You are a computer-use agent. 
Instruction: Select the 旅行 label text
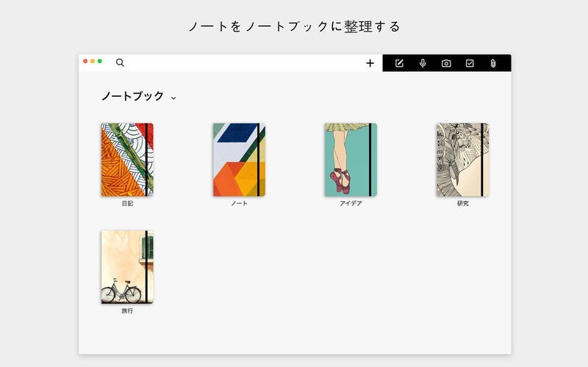point(127,310)
